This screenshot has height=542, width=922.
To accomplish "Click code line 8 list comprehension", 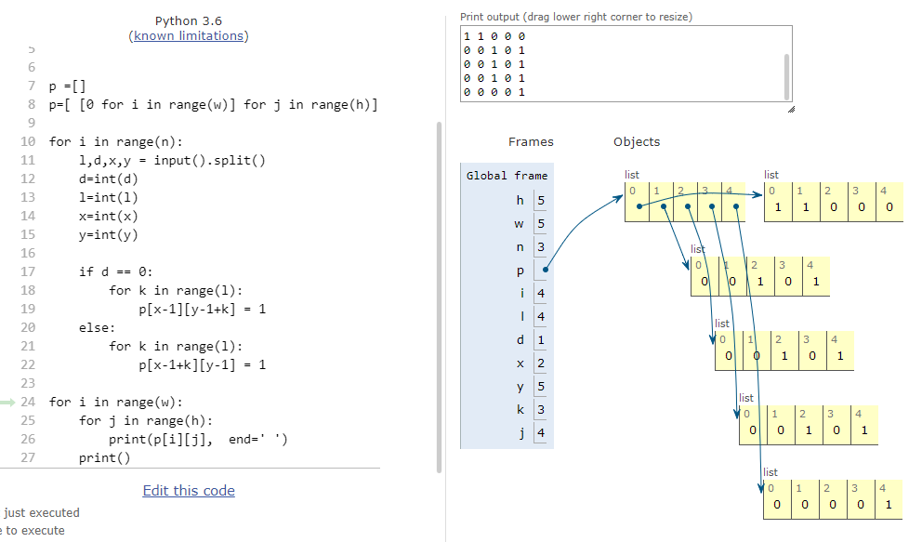I will 214,105.
